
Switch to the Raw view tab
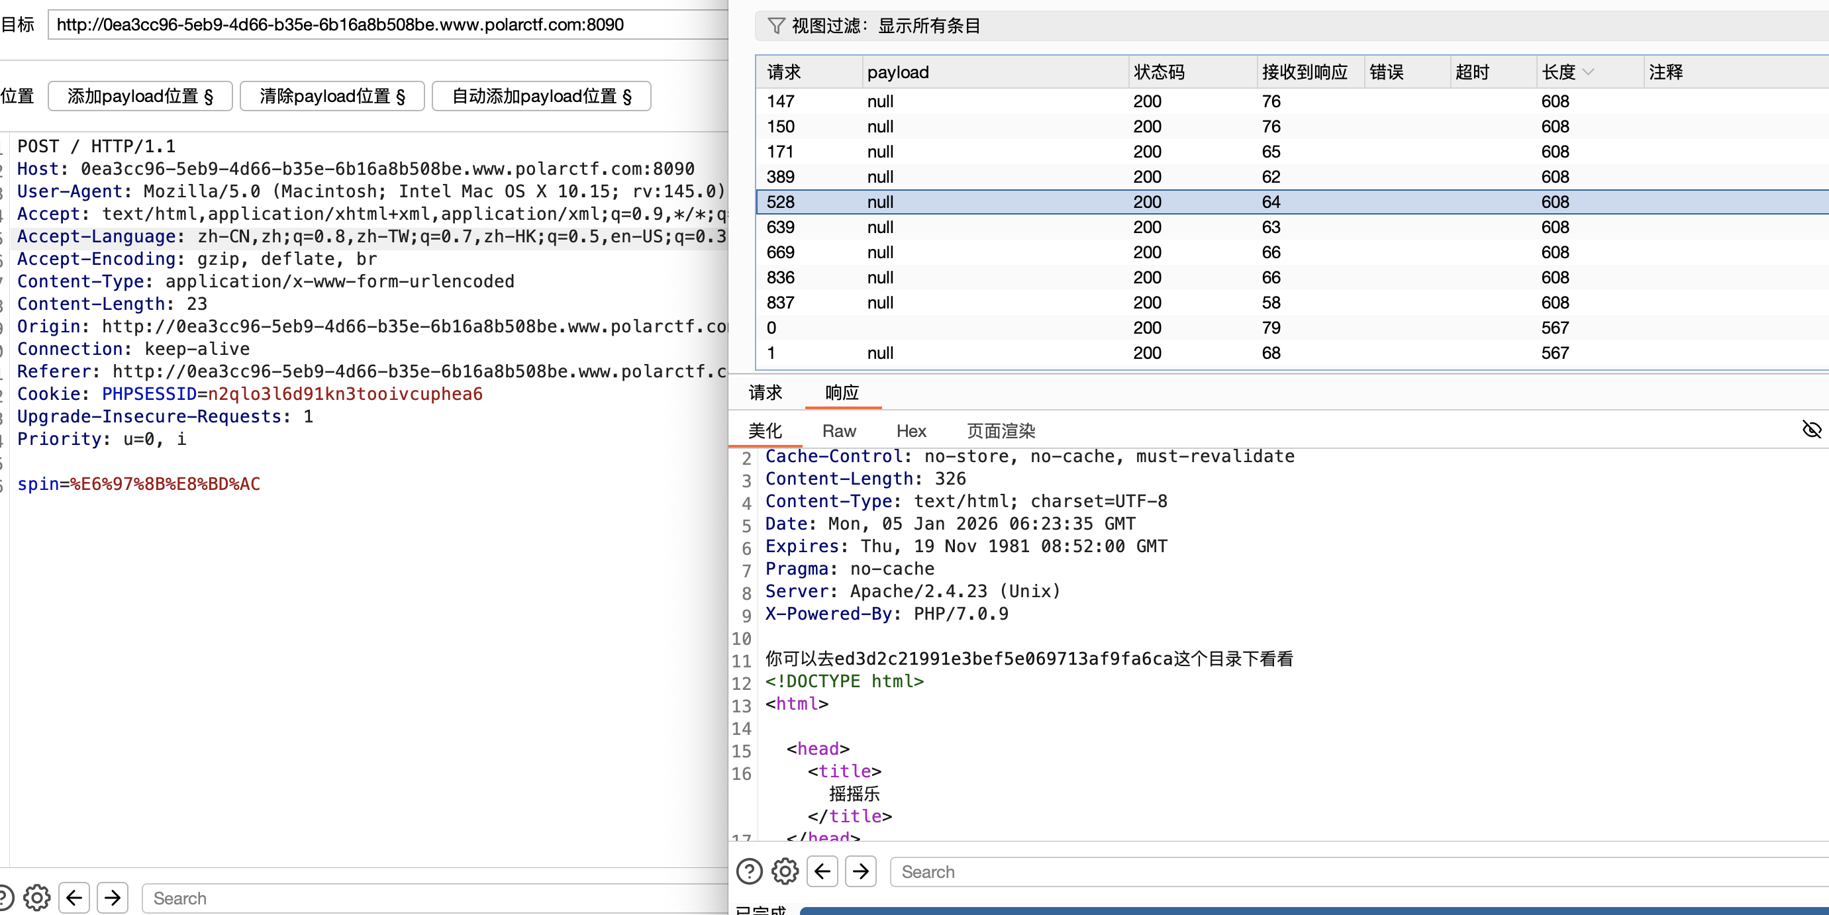pos(838,431)
